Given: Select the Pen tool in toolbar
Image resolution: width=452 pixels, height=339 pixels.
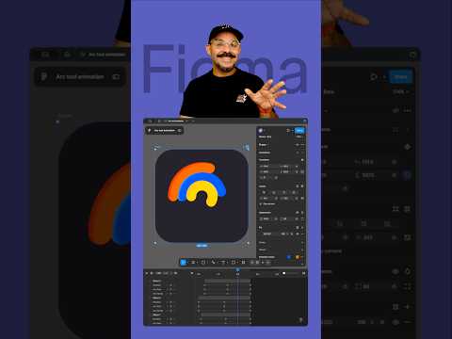Looking at the screenshot, I should pos(214,262).
